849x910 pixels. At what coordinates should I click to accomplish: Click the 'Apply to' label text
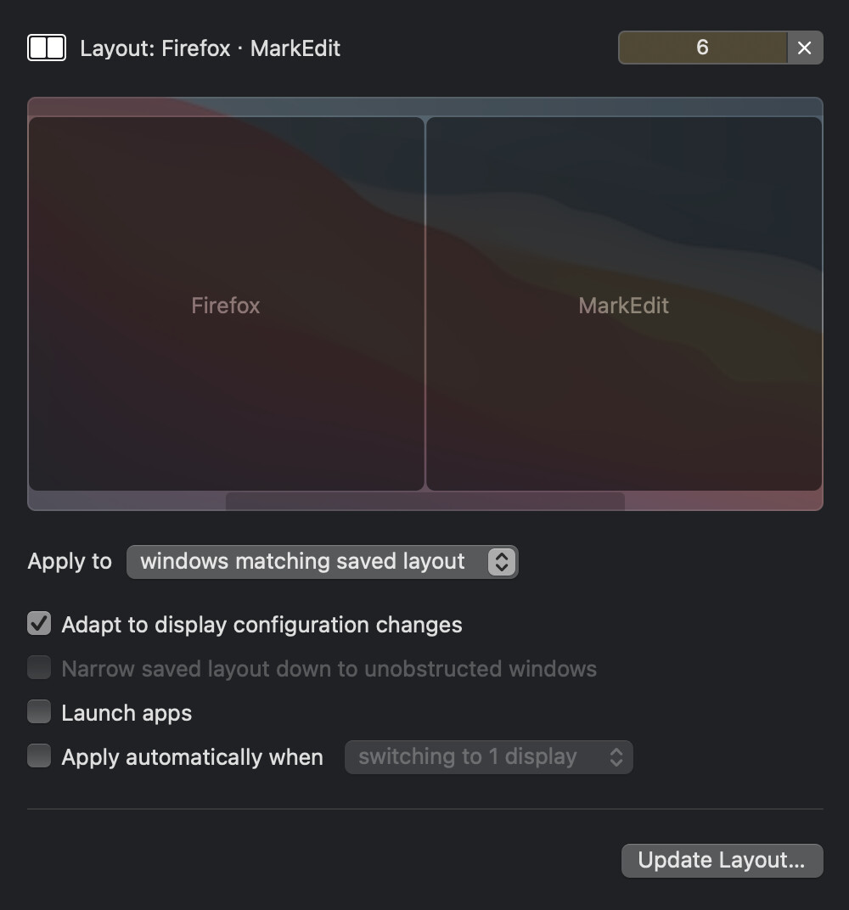[70, 562]
